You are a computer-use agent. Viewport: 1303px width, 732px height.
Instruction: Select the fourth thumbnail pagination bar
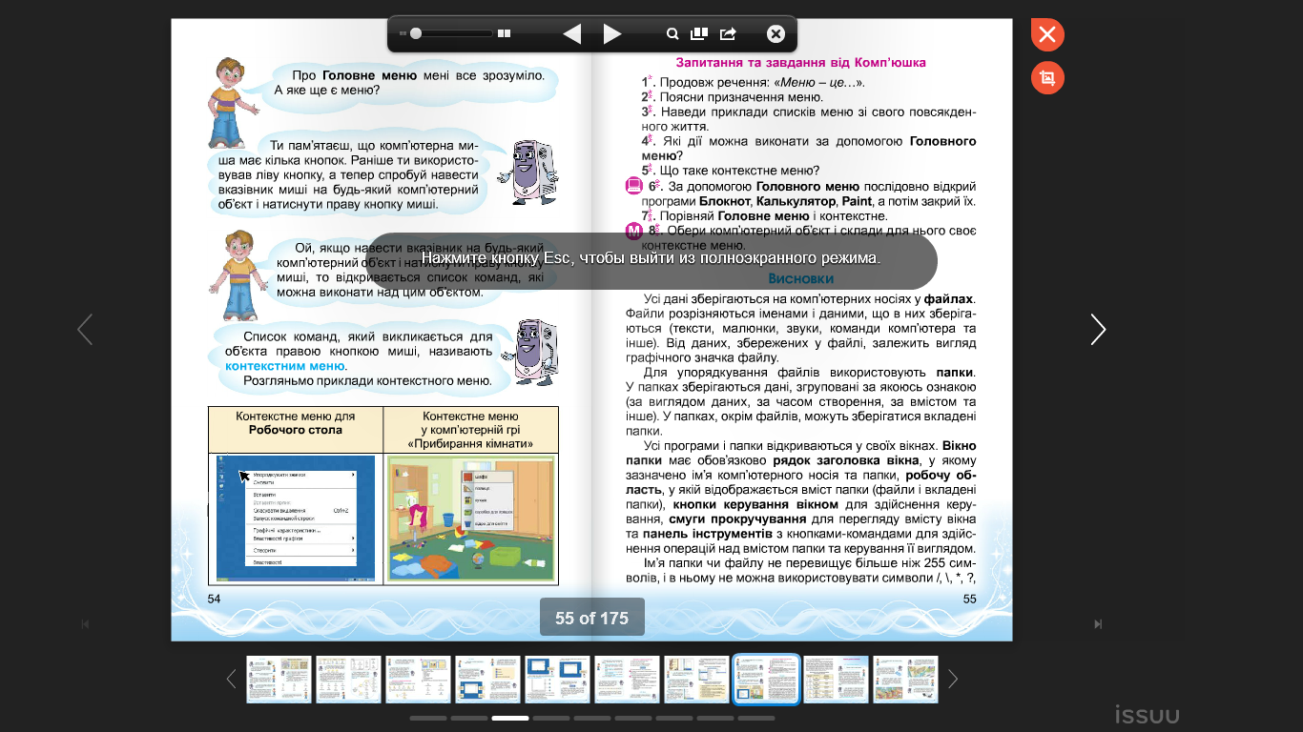(551, 718)
